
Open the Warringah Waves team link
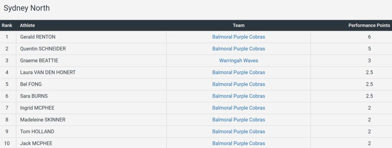point(238,61)
